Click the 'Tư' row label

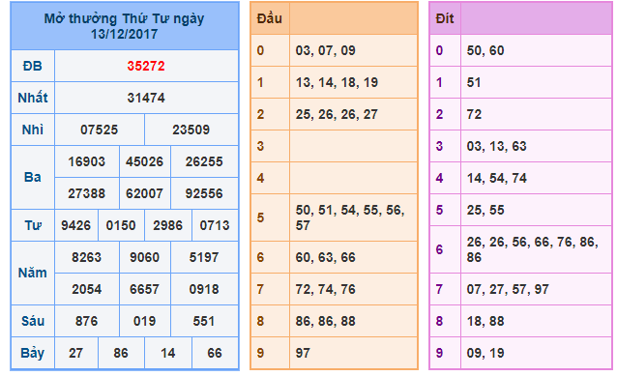33,225
